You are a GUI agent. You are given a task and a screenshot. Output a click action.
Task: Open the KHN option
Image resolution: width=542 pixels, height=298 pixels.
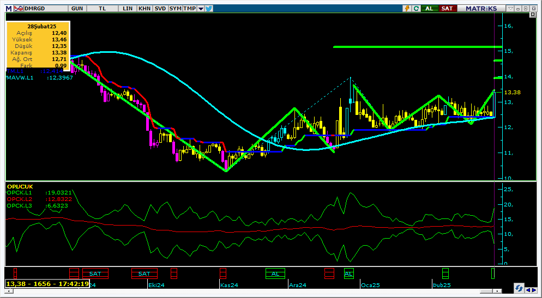tap(144, 9)
